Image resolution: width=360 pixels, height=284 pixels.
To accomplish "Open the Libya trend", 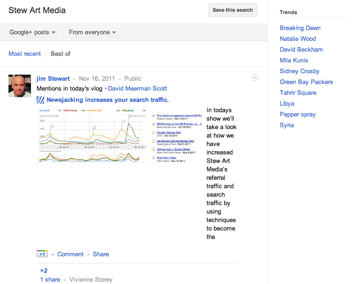I will pos(287,104).
